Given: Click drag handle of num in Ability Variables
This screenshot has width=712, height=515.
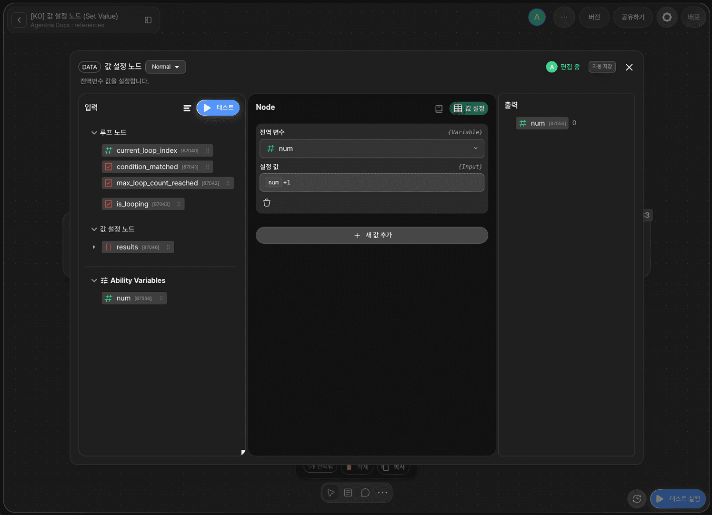Looking at the screenshot, I should 161,298.
